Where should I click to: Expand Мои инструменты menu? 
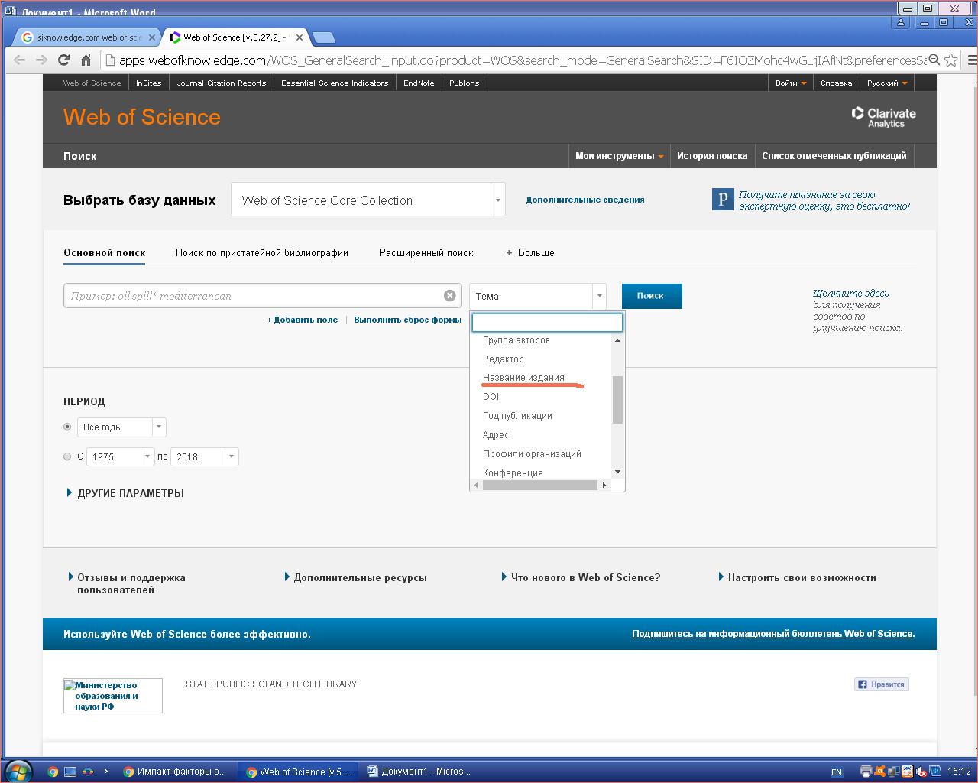pos(620,156)
